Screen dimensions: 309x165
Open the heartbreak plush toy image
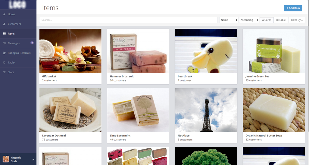click(206, 51)
